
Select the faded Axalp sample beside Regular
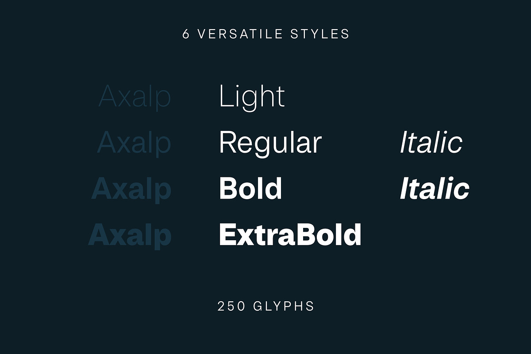click(x=134, y=143)
